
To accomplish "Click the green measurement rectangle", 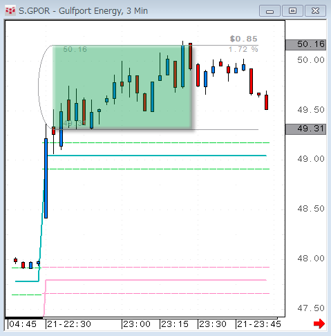I will (x=122, y=86).
